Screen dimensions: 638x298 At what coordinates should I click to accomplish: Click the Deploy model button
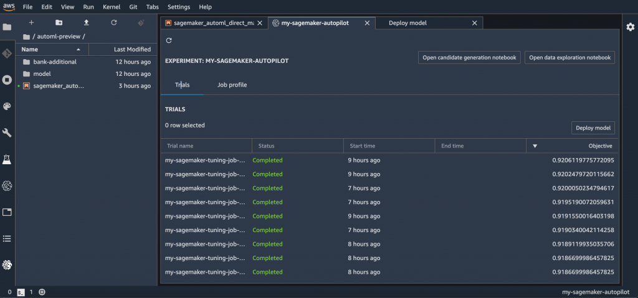593,128
